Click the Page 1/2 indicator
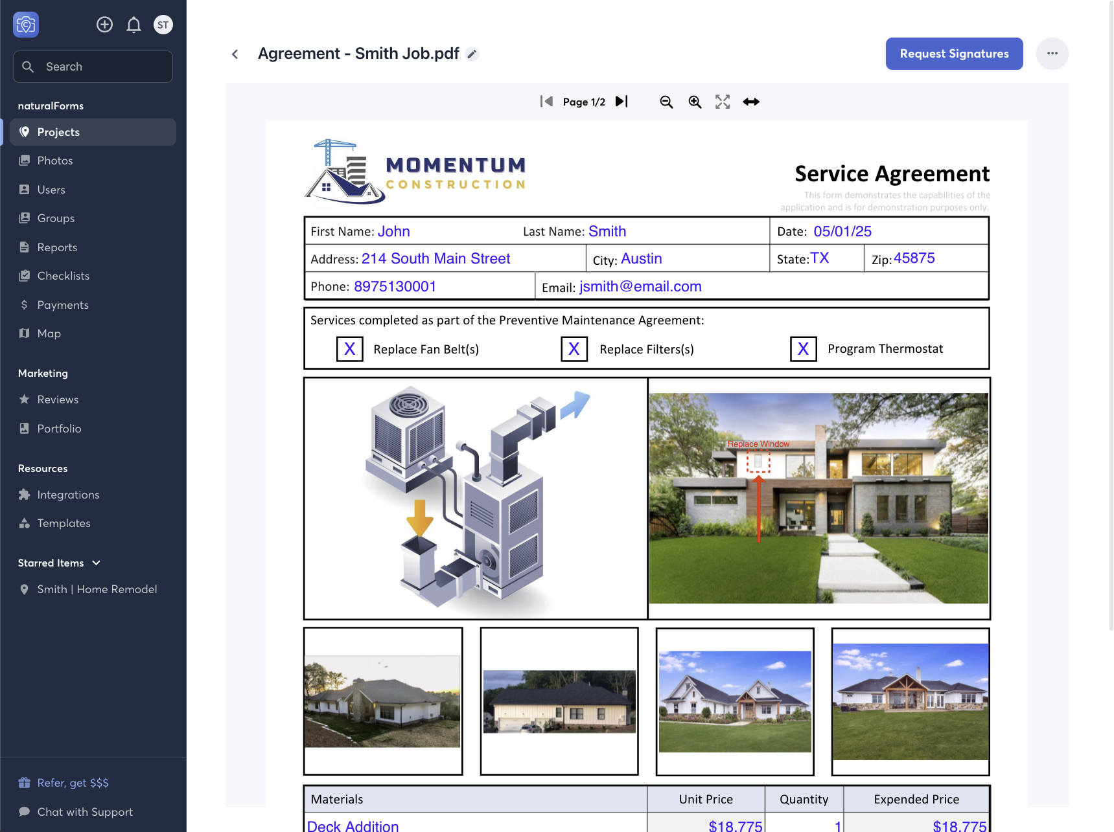Viewport: 1114px width, 832px height. pos(584,102)
